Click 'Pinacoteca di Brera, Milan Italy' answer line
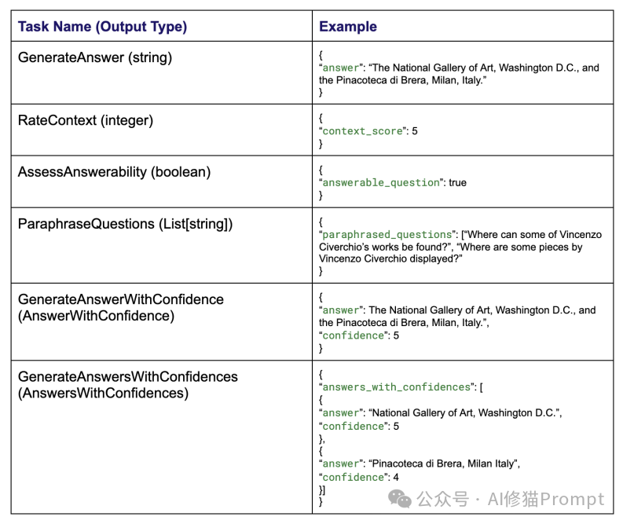This screenshot has height=524, width=623. coord(420,464)
